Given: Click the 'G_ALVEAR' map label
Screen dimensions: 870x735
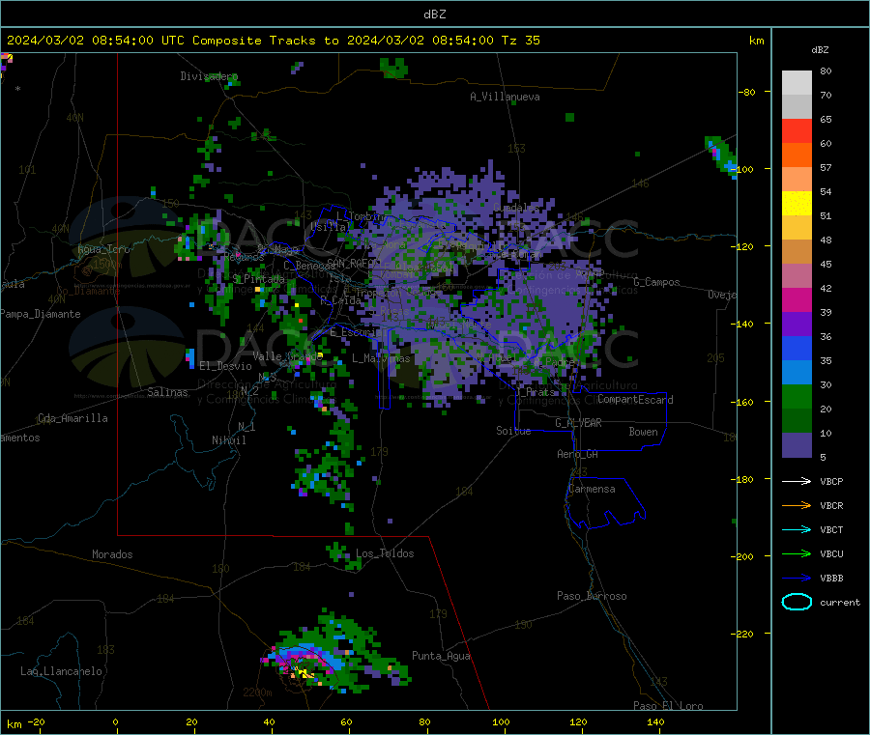Looking at the screenshot, I should [x=578, y=423].
